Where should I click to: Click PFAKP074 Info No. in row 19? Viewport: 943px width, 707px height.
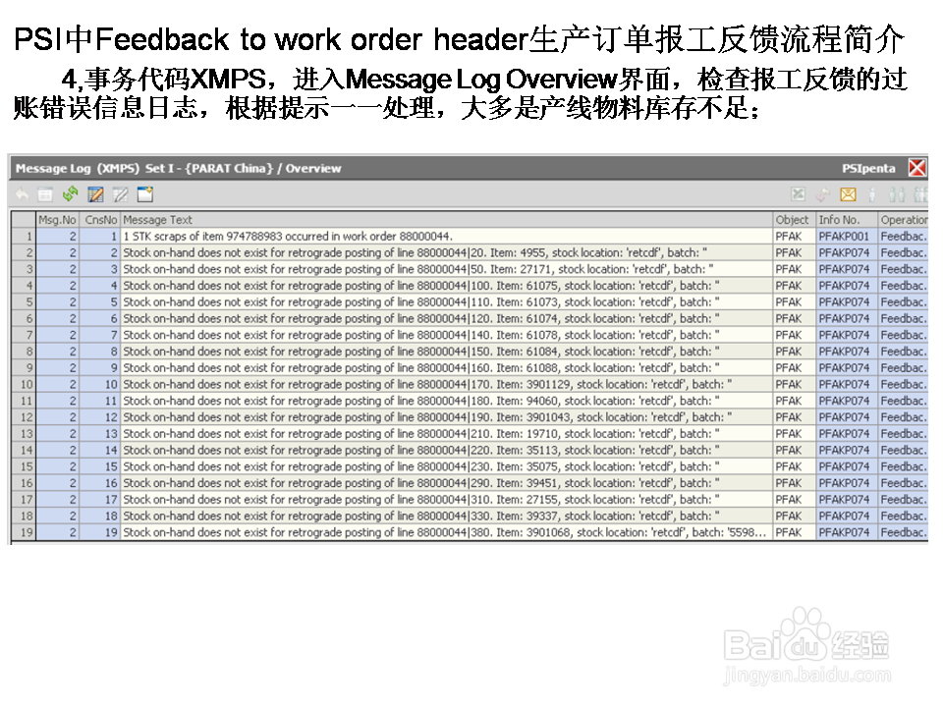pyautogui.click(x=846, y=532)
